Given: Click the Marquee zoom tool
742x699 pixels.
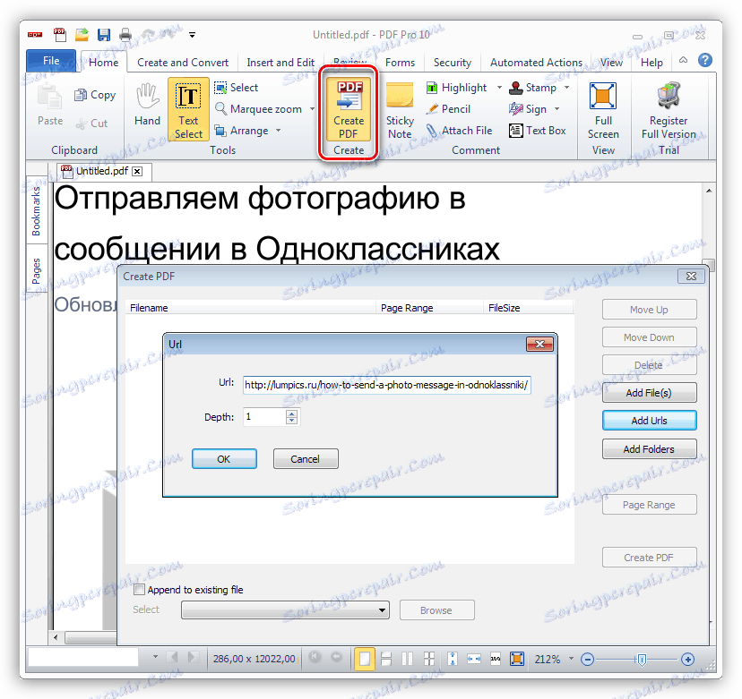Looking at the screenshot, I should click(258, 109).
